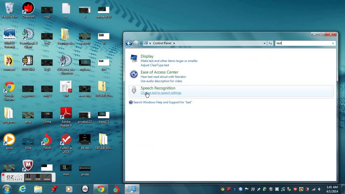Image resolution: width=345 pixels, height=194 pixels.
Task: Click 'Use audio description for video'
Action: point(161,81)
